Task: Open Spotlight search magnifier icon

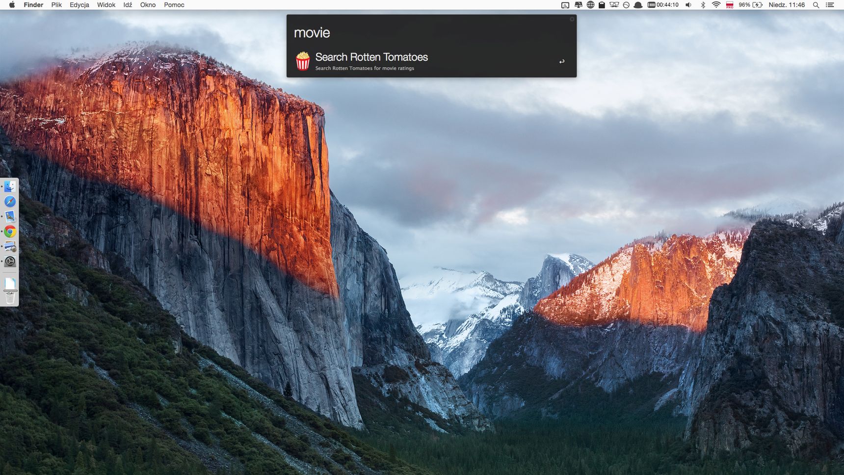Action: coord(816,5)
